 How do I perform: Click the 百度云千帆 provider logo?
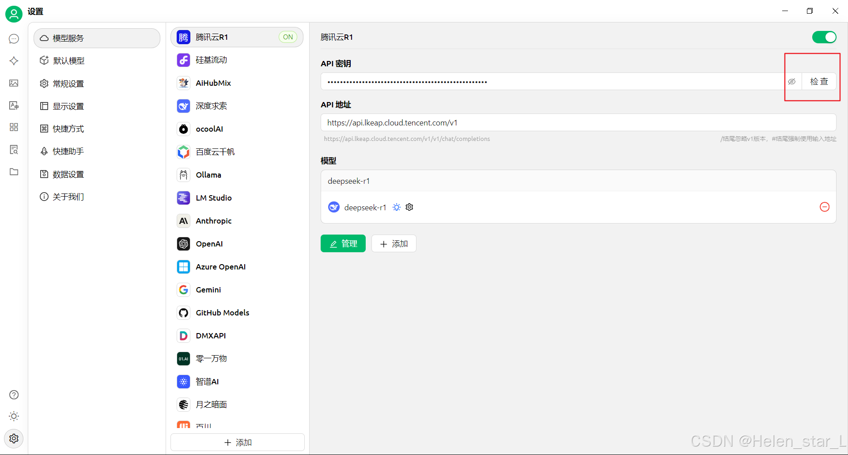tap(183, 152)
